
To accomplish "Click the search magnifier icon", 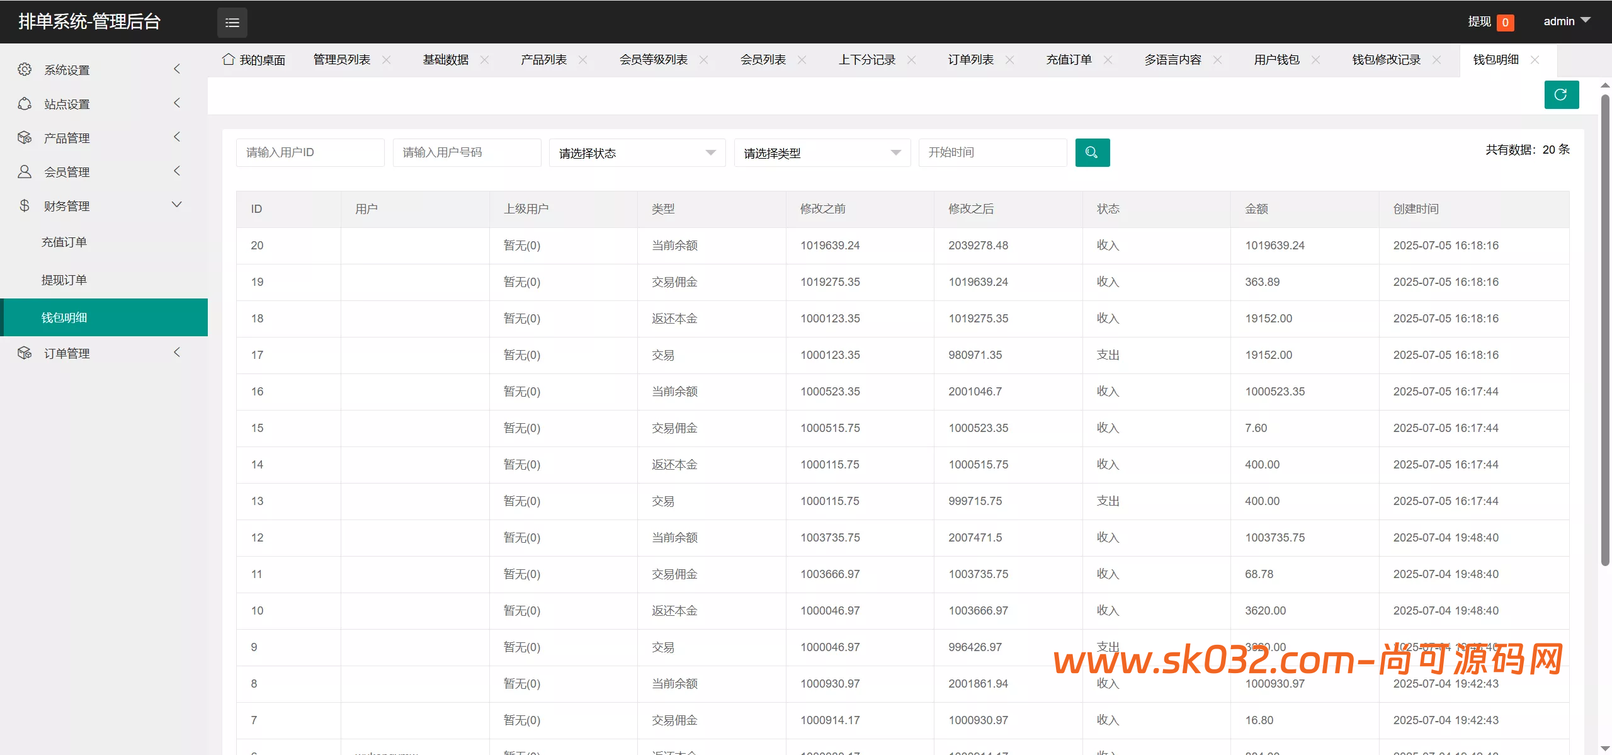I will point(1093,152).
